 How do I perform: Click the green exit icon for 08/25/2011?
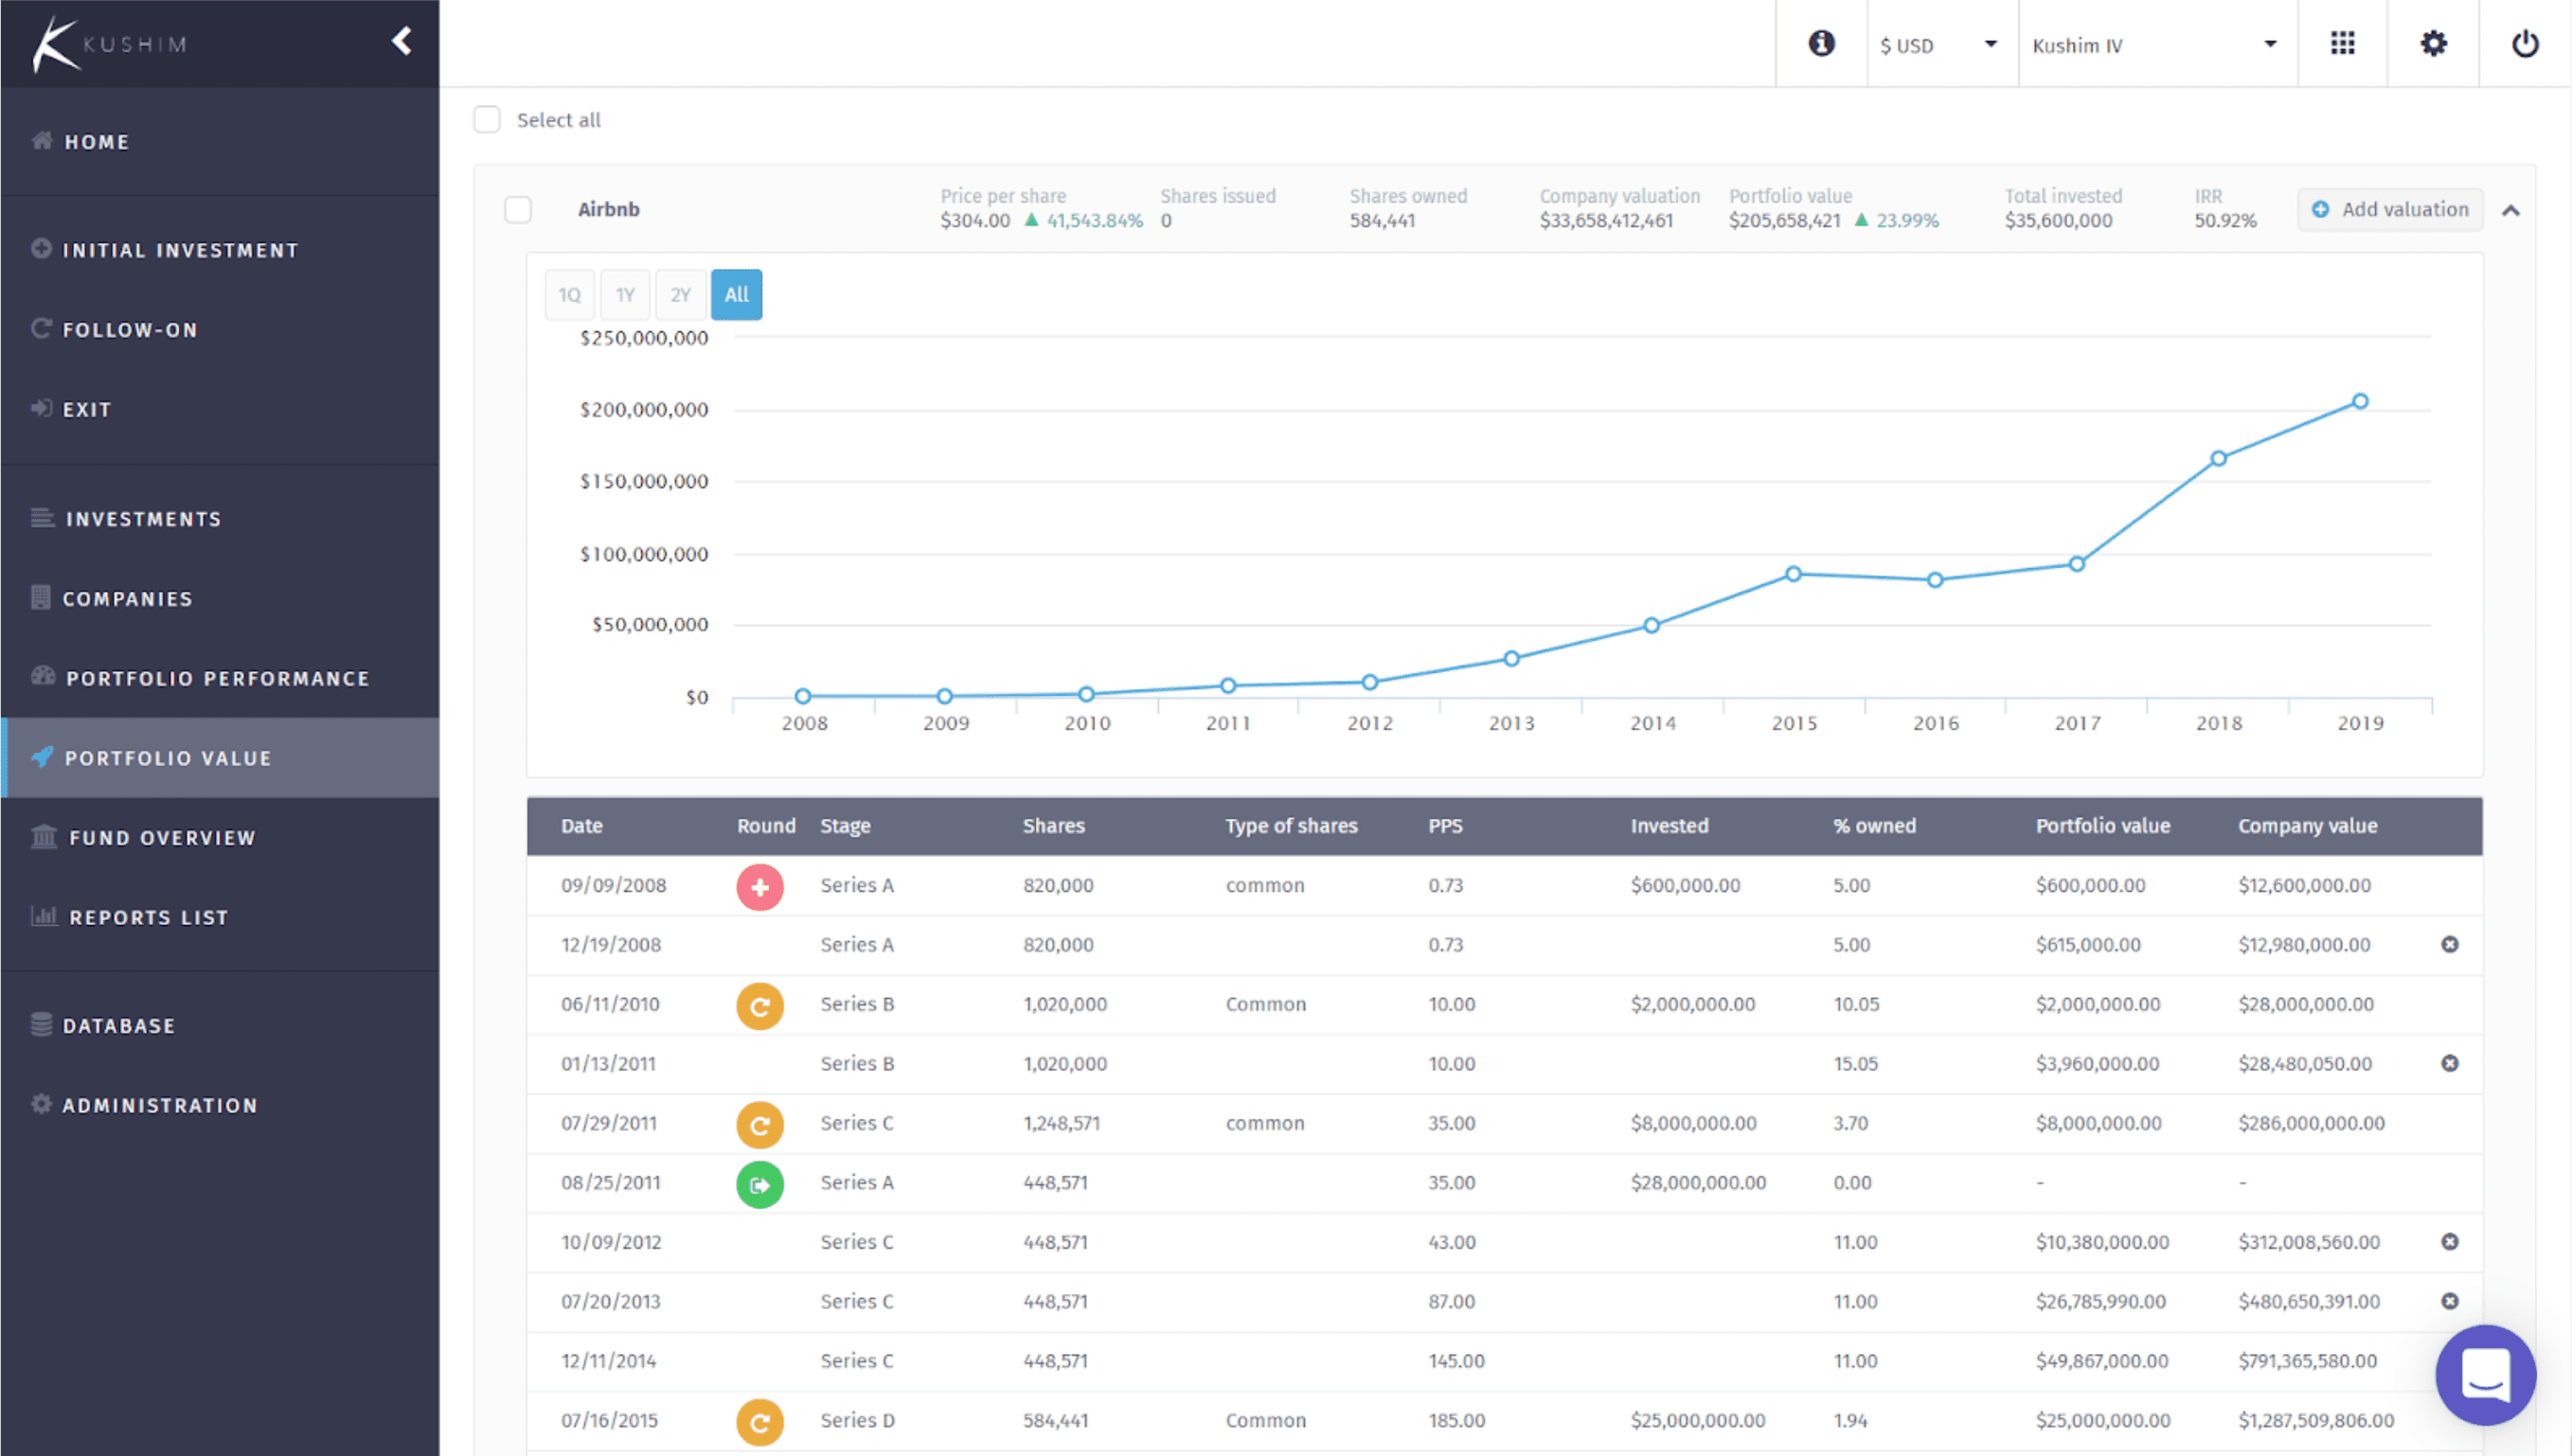pos(760,1184)
